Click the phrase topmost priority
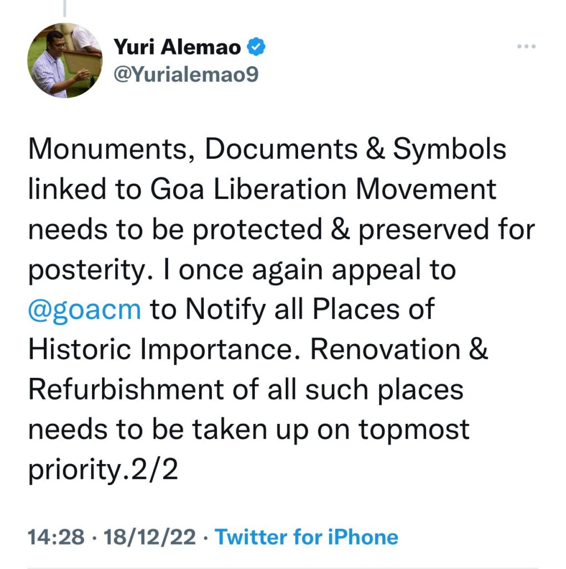This screenshot has width=566, height=569. (249, 449)
